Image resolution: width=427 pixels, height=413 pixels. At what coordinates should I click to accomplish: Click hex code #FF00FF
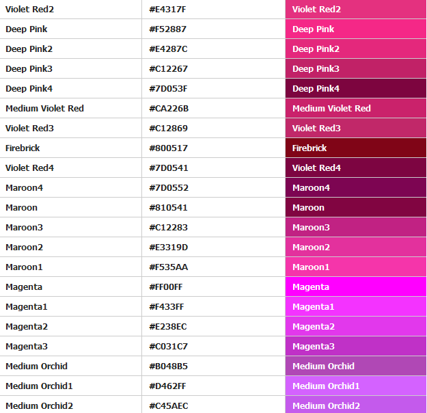[x=166, y=287]
